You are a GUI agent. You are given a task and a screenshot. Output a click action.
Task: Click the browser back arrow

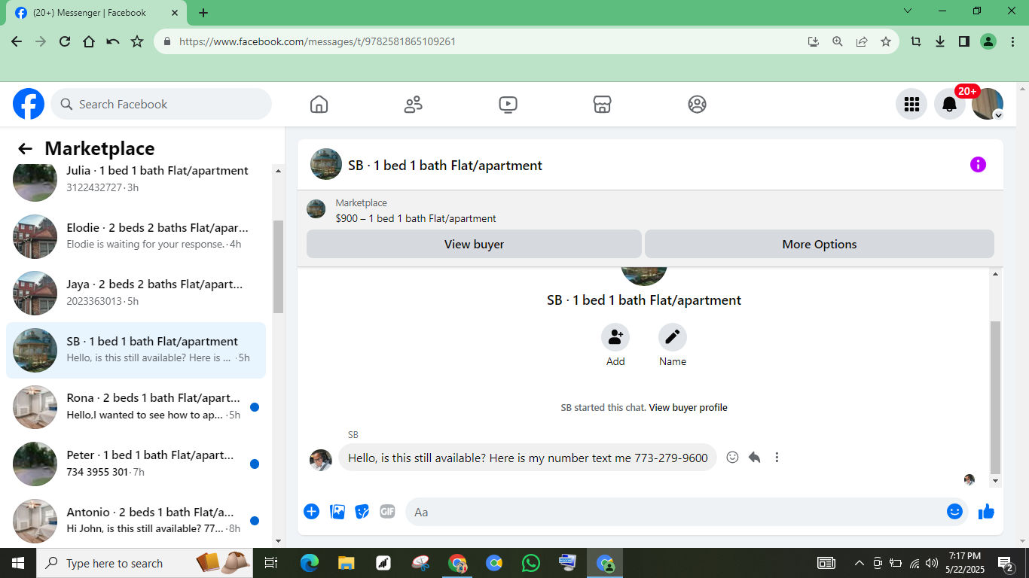click(x=17, y=41)
